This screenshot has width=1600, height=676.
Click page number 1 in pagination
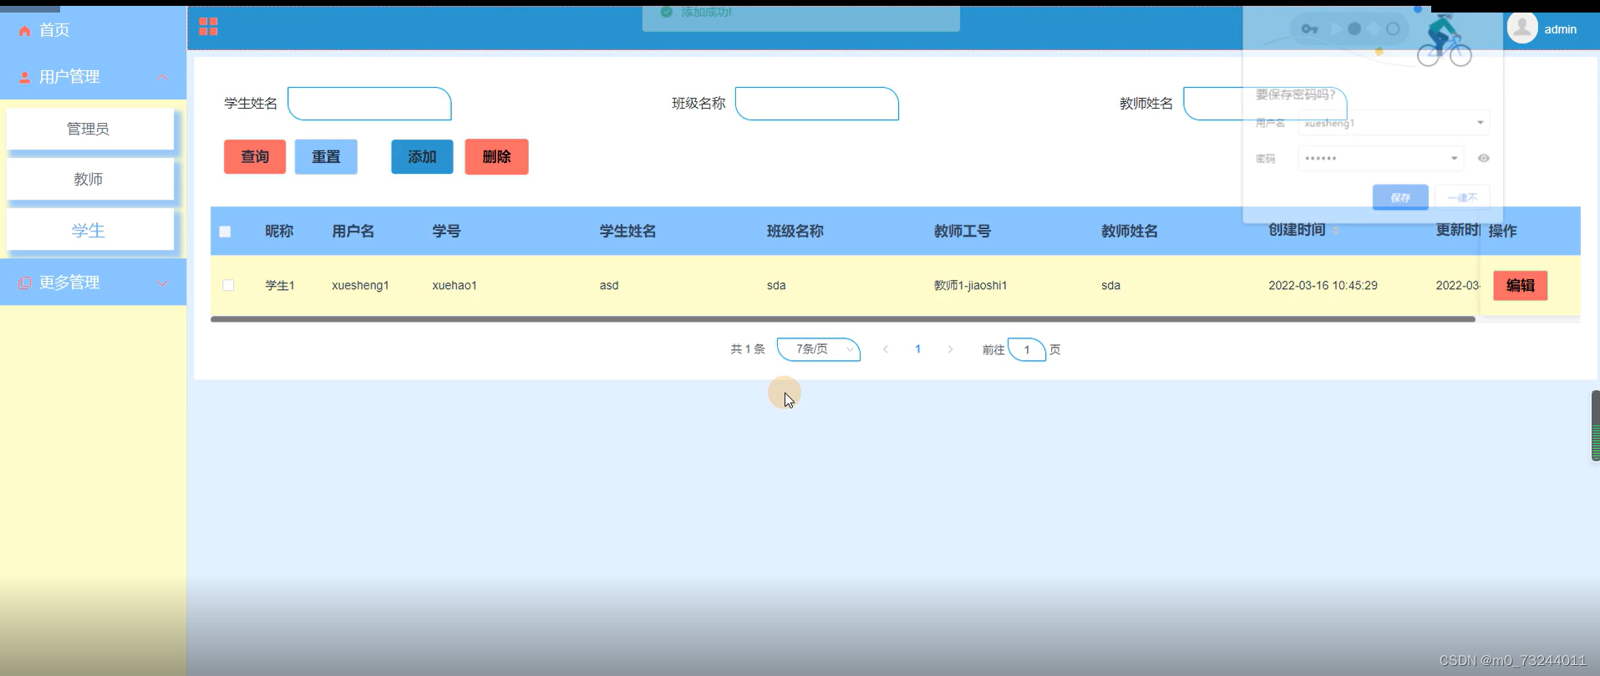(917, 349)
